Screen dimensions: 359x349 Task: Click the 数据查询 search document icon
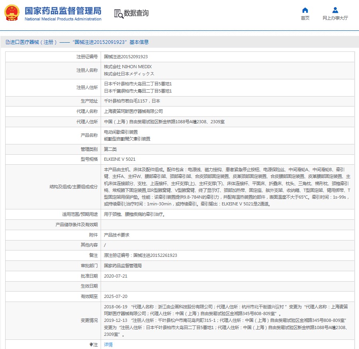point(119,14)
